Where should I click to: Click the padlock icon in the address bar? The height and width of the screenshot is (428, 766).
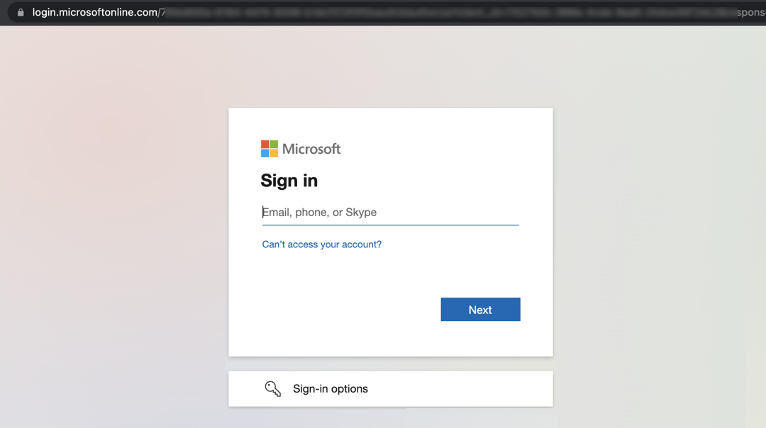coord(21,12)
